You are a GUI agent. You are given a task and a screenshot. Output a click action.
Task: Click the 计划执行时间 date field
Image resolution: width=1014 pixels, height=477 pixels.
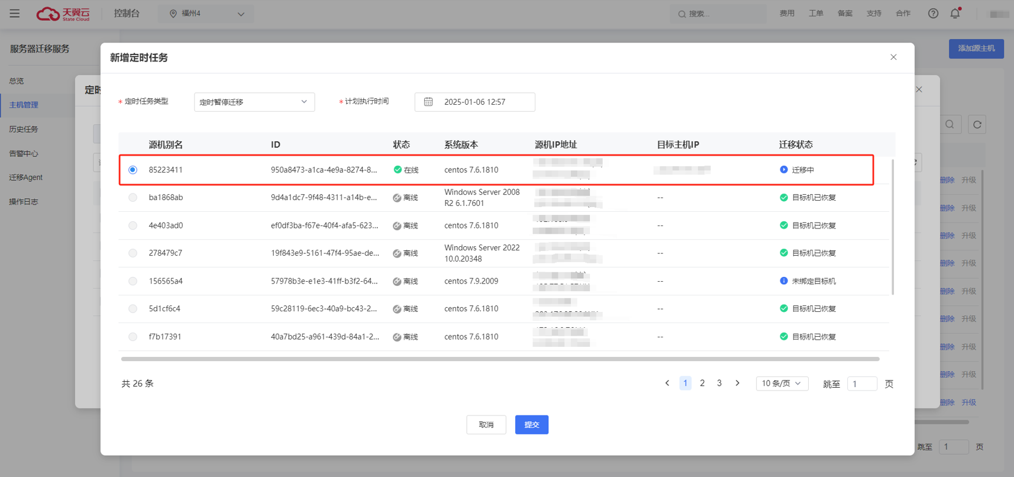475,102
